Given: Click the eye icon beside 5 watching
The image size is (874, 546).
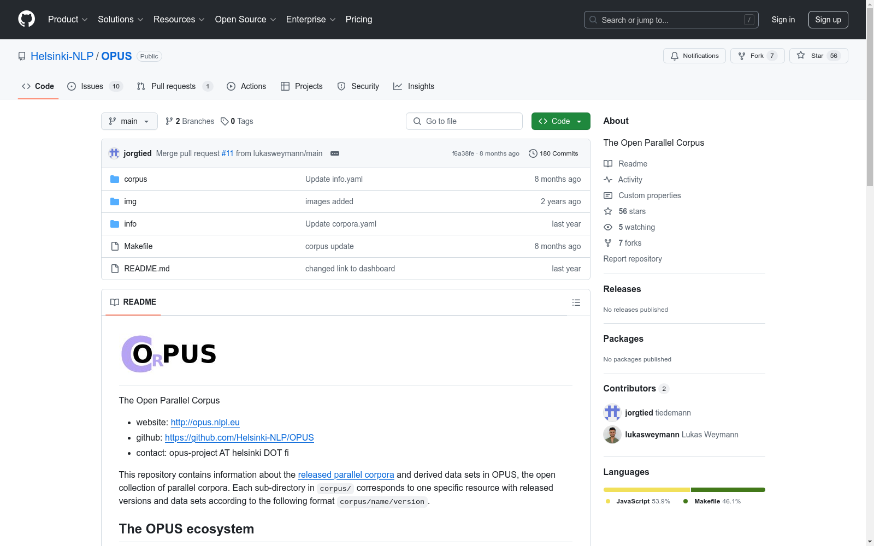Looking at the screenshot, I should [608, 227].
